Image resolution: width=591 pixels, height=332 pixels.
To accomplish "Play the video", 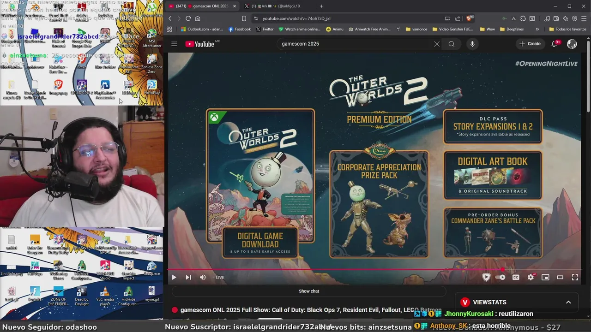I will [x=174, y=277].
